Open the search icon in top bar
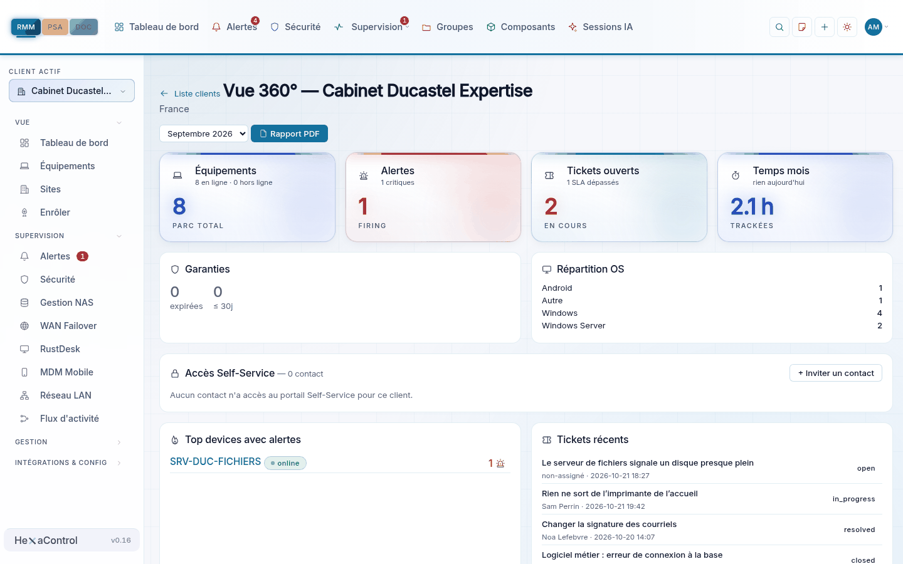 tap(779, 27)
